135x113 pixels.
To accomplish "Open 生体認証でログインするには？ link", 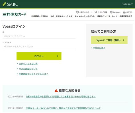I will point(34,74).
